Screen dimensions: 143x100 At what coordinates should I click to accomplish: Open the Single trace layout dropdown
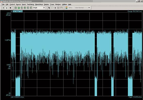point(44,8)
